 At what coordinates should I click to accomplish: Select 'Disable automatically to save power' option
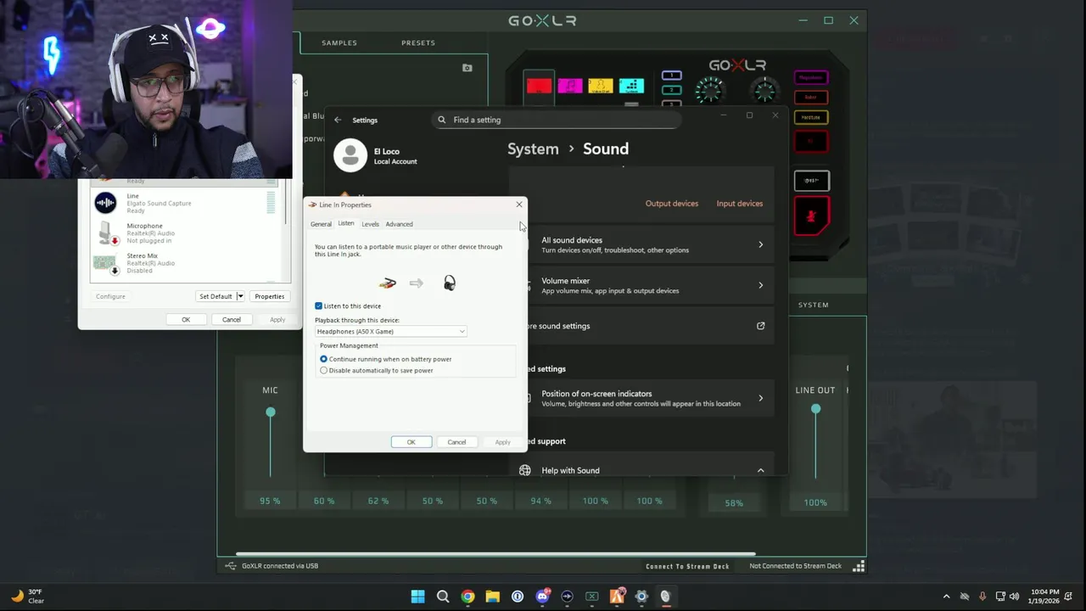click(323, 370)
